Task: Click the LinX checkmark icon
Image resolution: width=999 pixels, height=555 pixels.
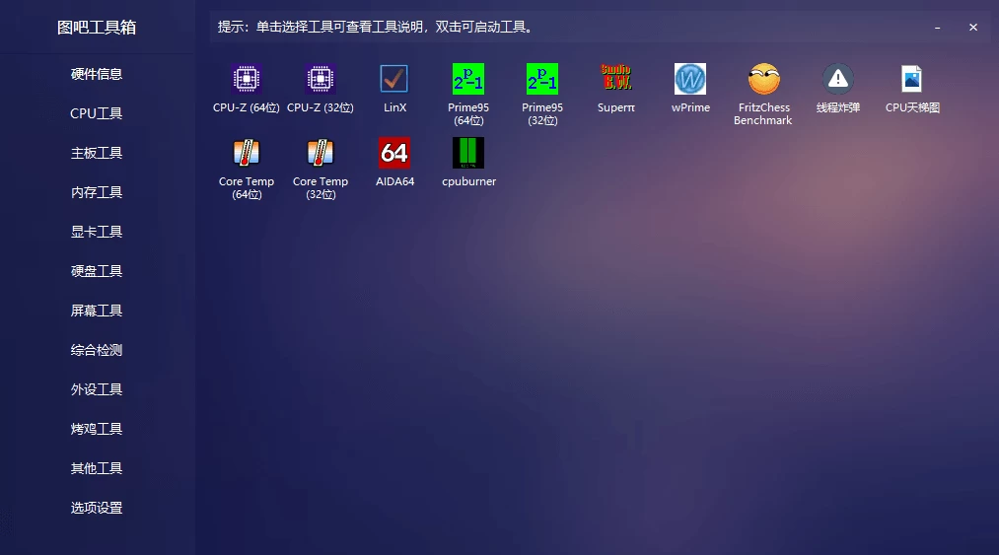Action: [394, 79]
